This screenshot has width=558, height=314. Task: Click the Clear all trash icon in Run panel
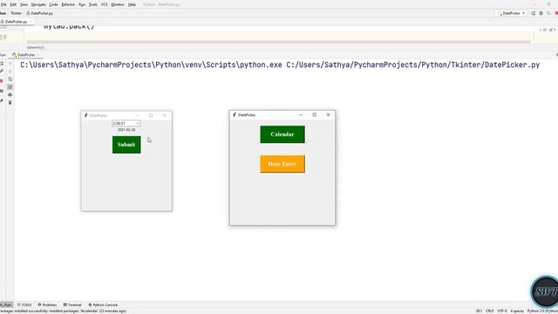point(10,103)
